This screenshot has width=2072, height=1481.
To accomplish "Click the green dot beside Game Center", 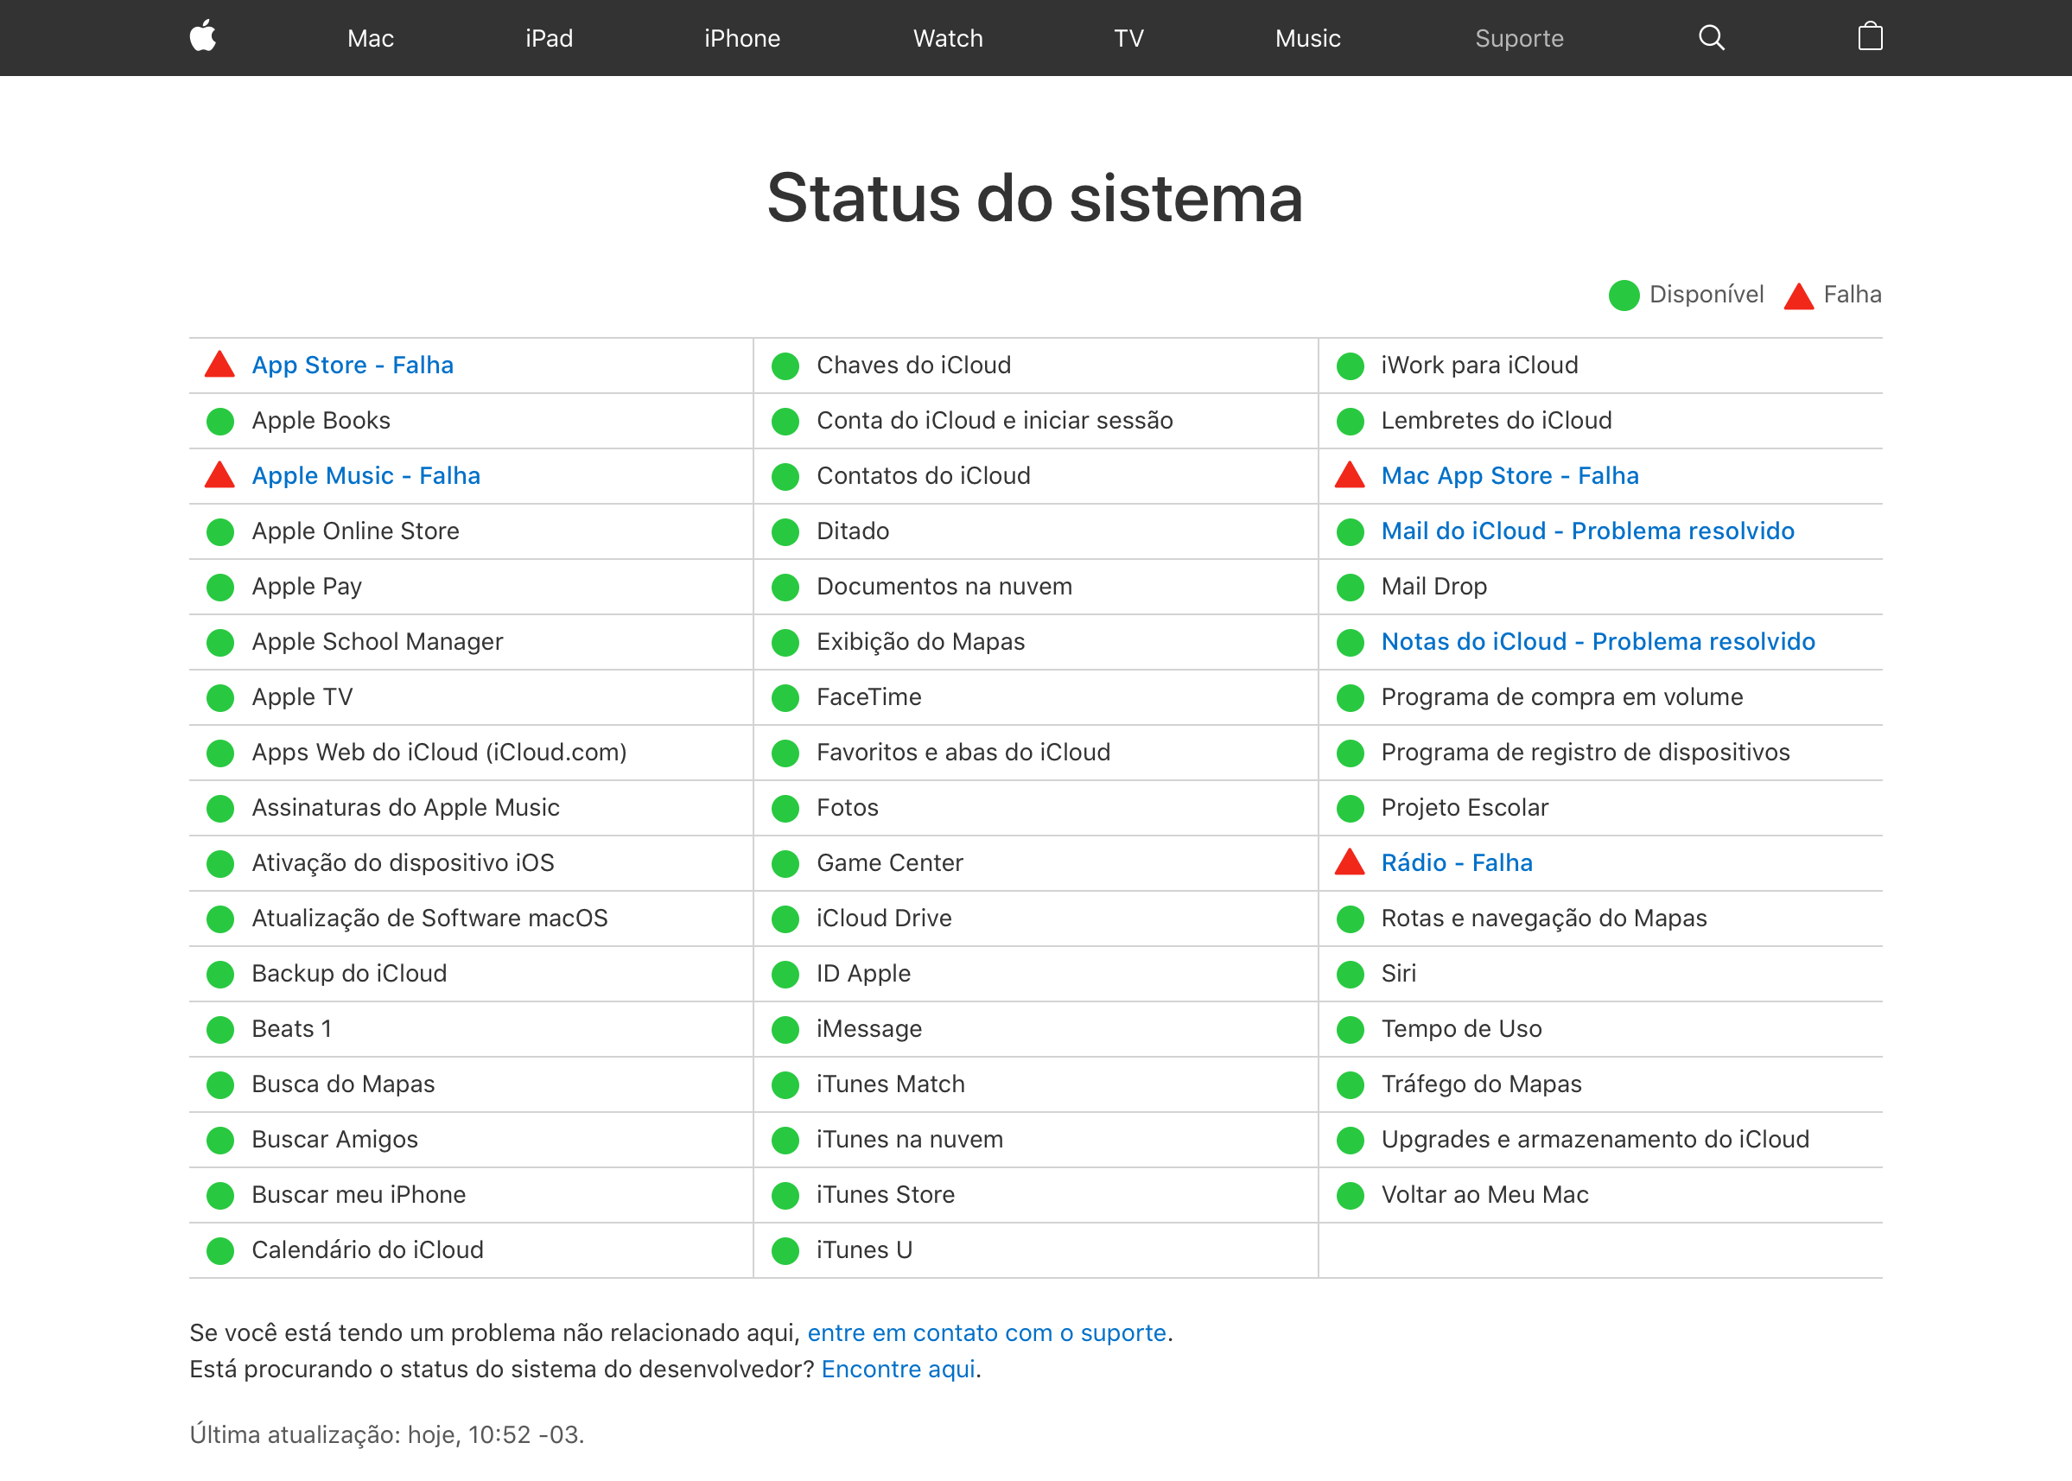I will point(785,863).
